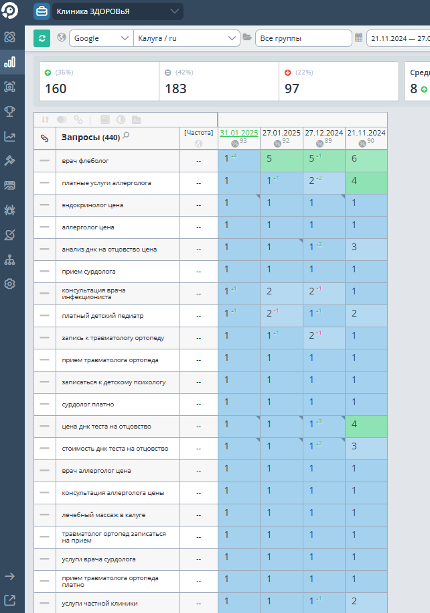Viewport: 430px width, 613px height.
Task: Toggle the switch icon in table toolbar
Action: coord(62,119)
